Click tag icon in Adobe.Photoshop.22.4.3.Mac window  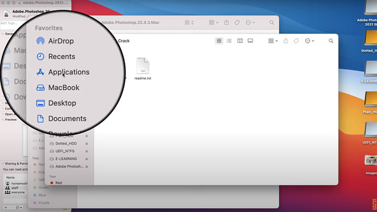coord(237,23)
